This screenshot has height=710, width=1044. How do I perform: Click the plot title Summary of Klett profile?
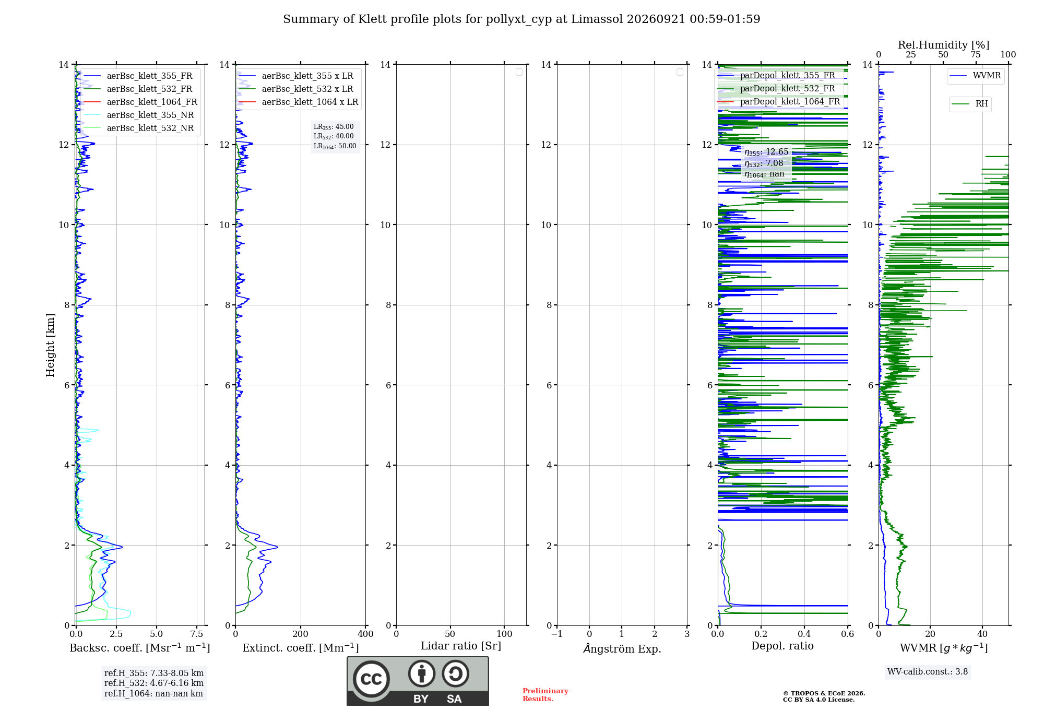521,19
